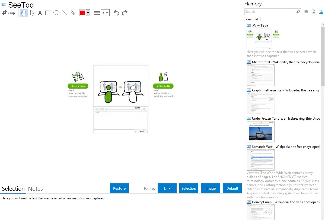Click the camera capture snapshot icon
The width and height of the screenshot is (325, 220).
[306, 12]
